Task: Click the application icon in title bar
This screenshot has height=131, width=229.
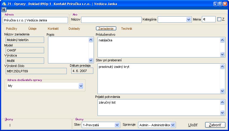Action: tap(4, 4)
